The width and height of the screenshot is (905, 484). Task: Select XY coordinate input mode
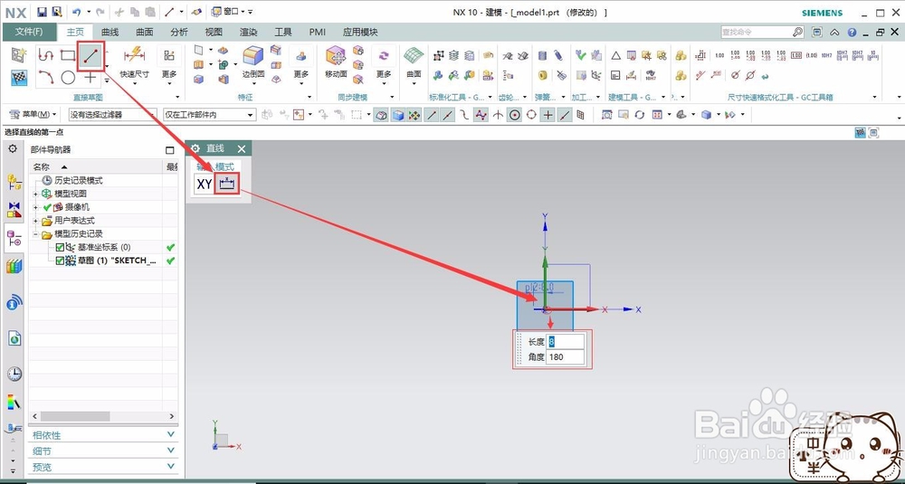(205, 184)
